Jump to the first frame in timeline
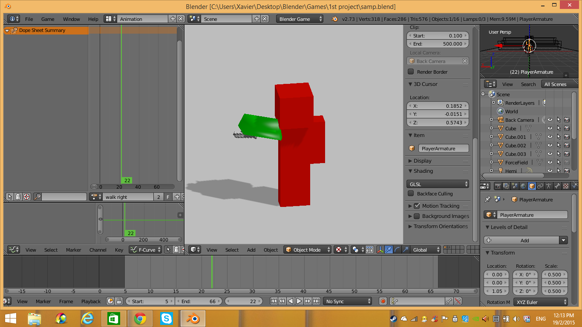The height and width of the screenshot is (327, 582). click(x=274, y=301)
